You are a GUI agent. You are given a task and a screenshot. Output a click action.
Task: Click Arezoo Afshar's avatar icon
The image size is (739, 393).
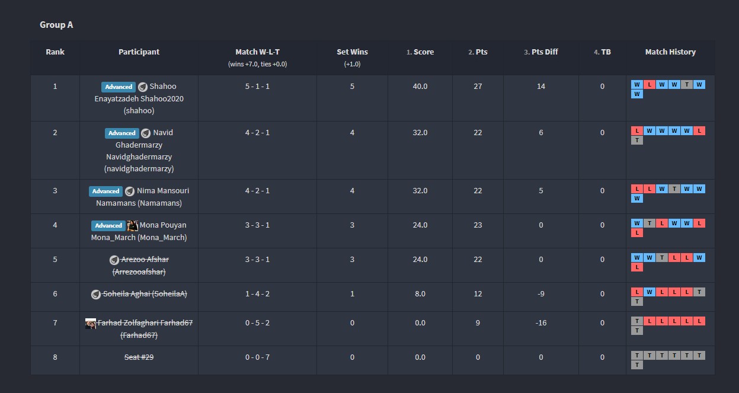(114, 260)
